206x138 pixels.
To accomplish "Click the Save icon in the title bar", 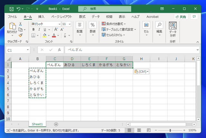I will click(12, 9).
